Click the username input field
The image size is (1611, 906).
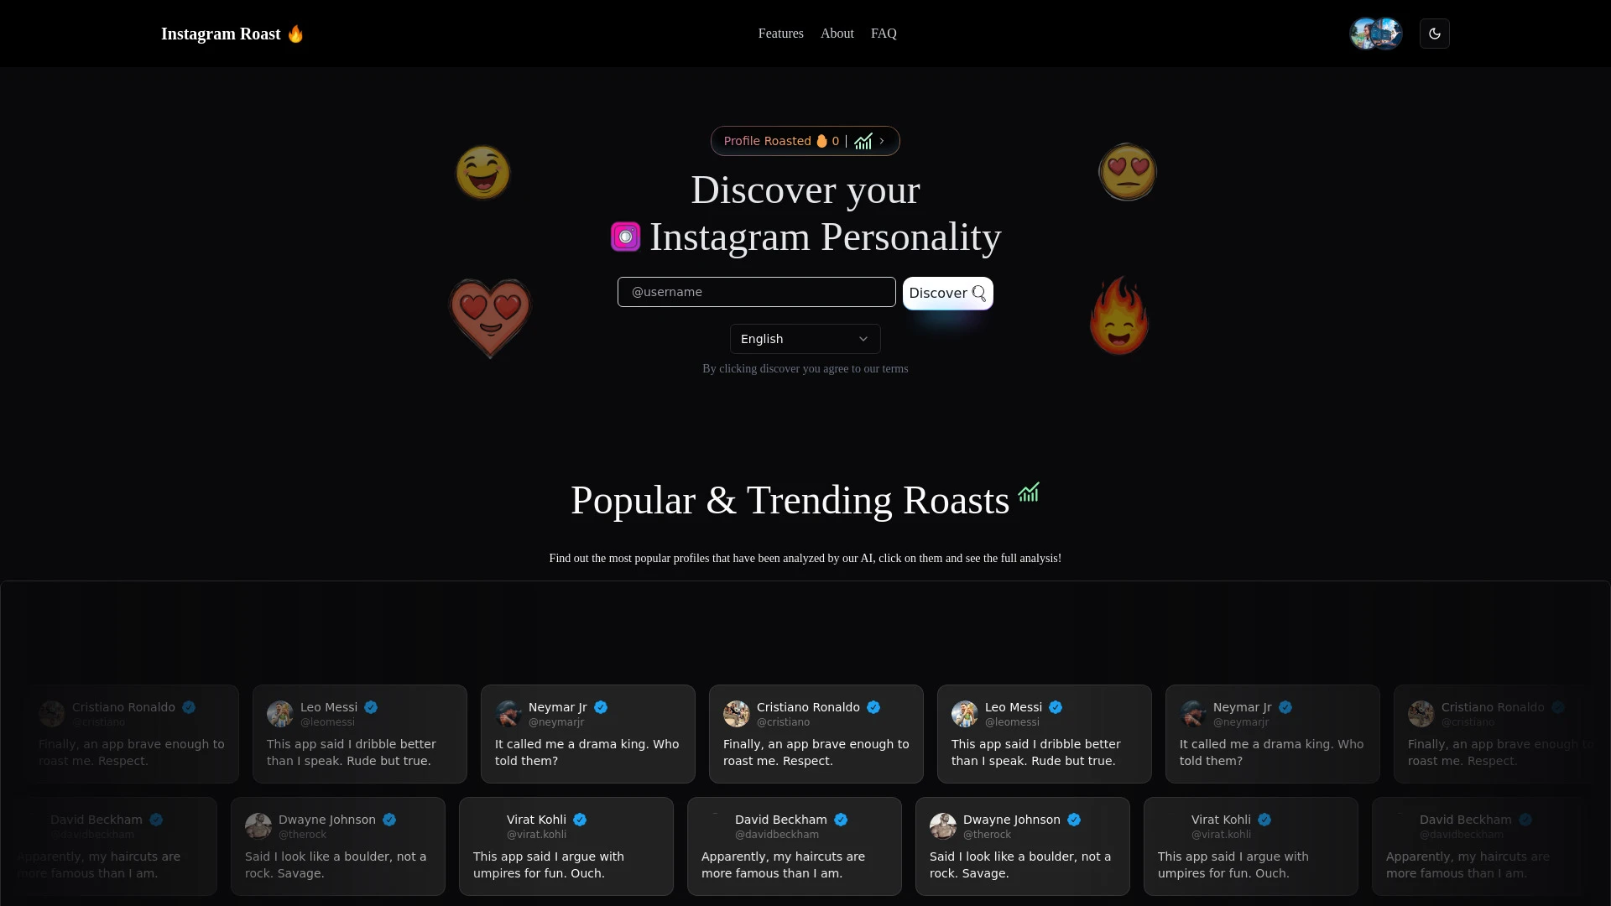757,292
